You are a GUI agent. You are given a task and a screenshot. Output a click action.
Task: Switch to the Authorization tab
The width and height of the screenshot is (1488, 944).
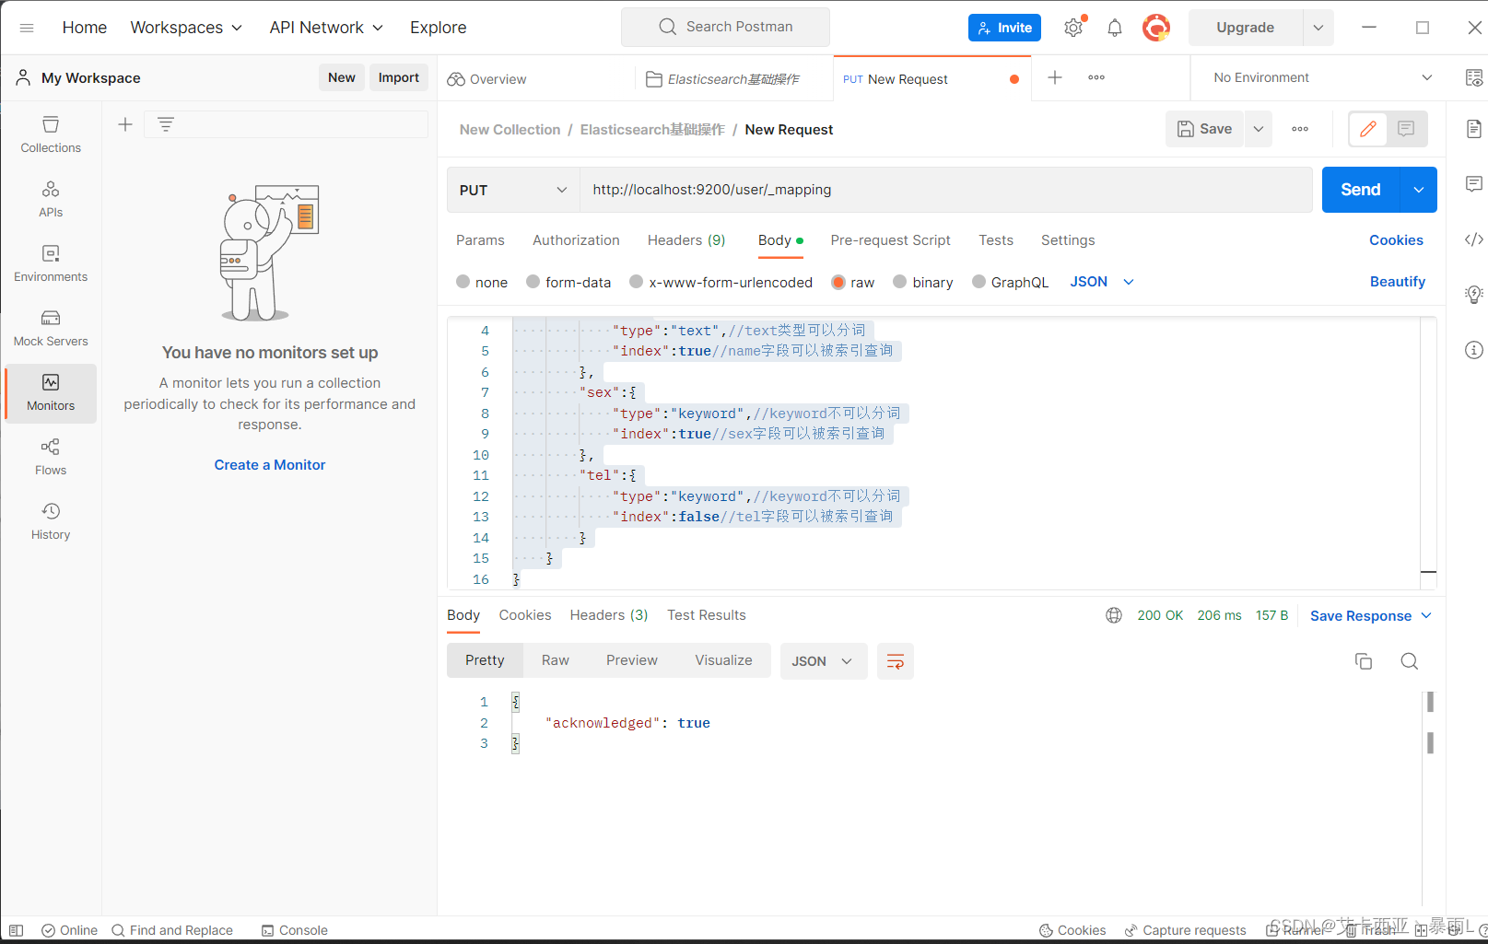tap(576, 240)
